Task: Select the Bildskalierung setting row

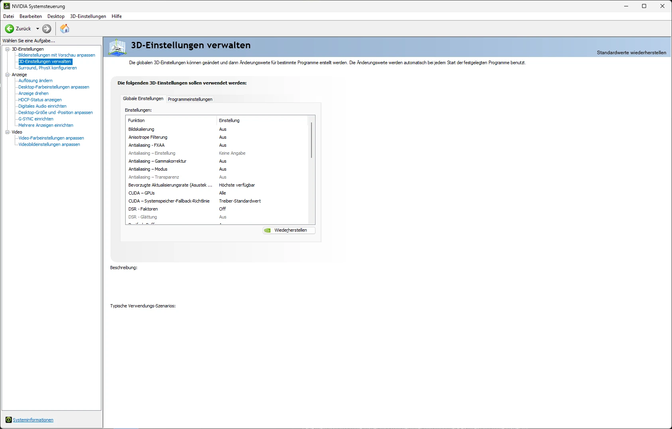Action: click(x=217, y=129)
